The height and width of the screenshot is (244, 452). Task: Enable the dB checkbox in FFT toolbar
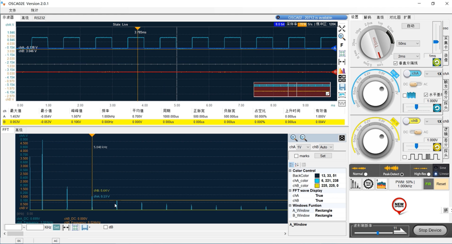tap(106, 227)
